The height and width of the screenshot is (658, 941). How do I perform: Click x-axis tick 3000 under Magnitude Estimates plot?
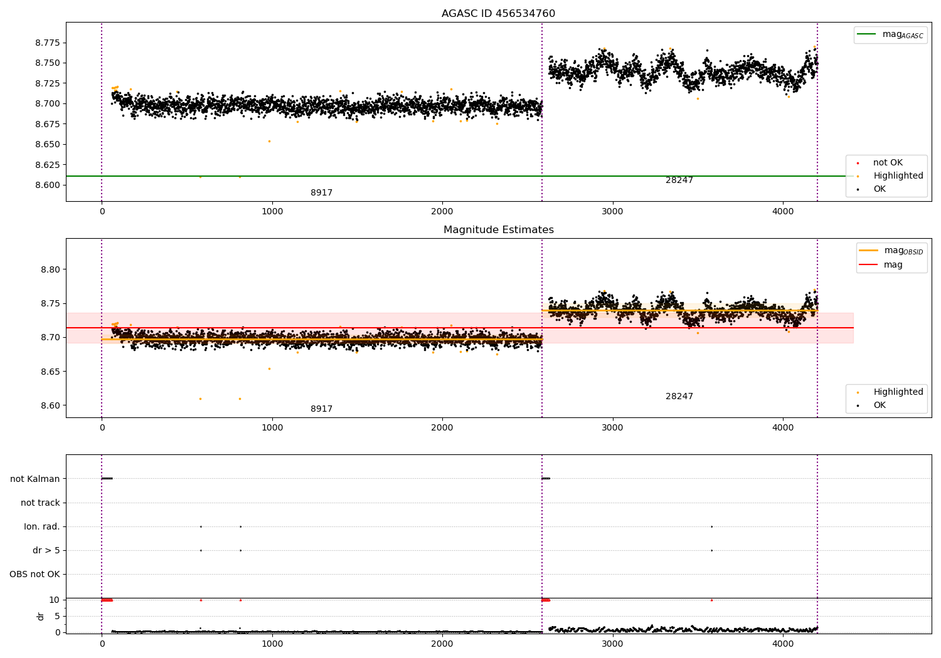612,428
